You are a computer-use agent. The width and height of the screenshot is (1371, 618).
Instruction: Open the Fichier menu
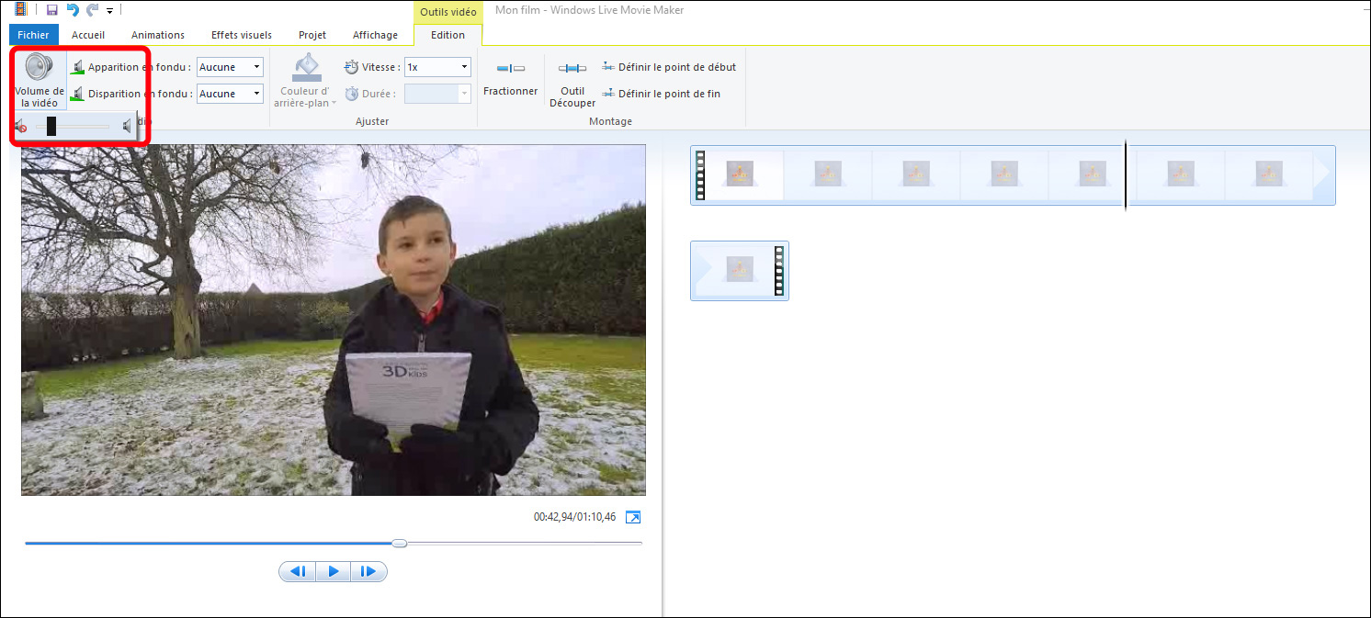(x=33, y=34)
